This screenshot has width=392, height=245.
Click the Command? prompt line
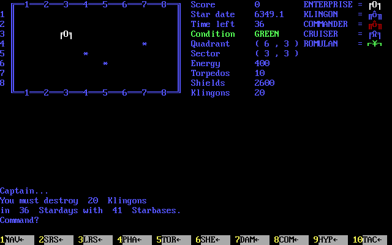(20, 221)
